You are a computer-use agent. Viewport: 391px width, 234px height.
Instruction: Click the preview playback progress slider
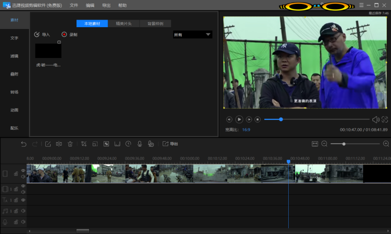coord(317,119)
